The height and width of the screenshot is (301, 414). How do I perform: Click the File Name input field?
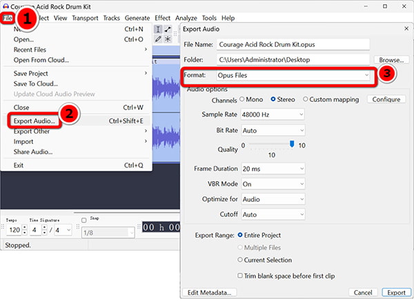click(x=293, y=45)
